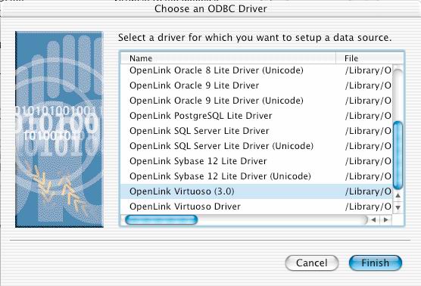This screenshot has height=286, width=421.
Task: Select OpenLink SQL Server Lite Driver (Unicode)
Action: [x=257, y=146]
